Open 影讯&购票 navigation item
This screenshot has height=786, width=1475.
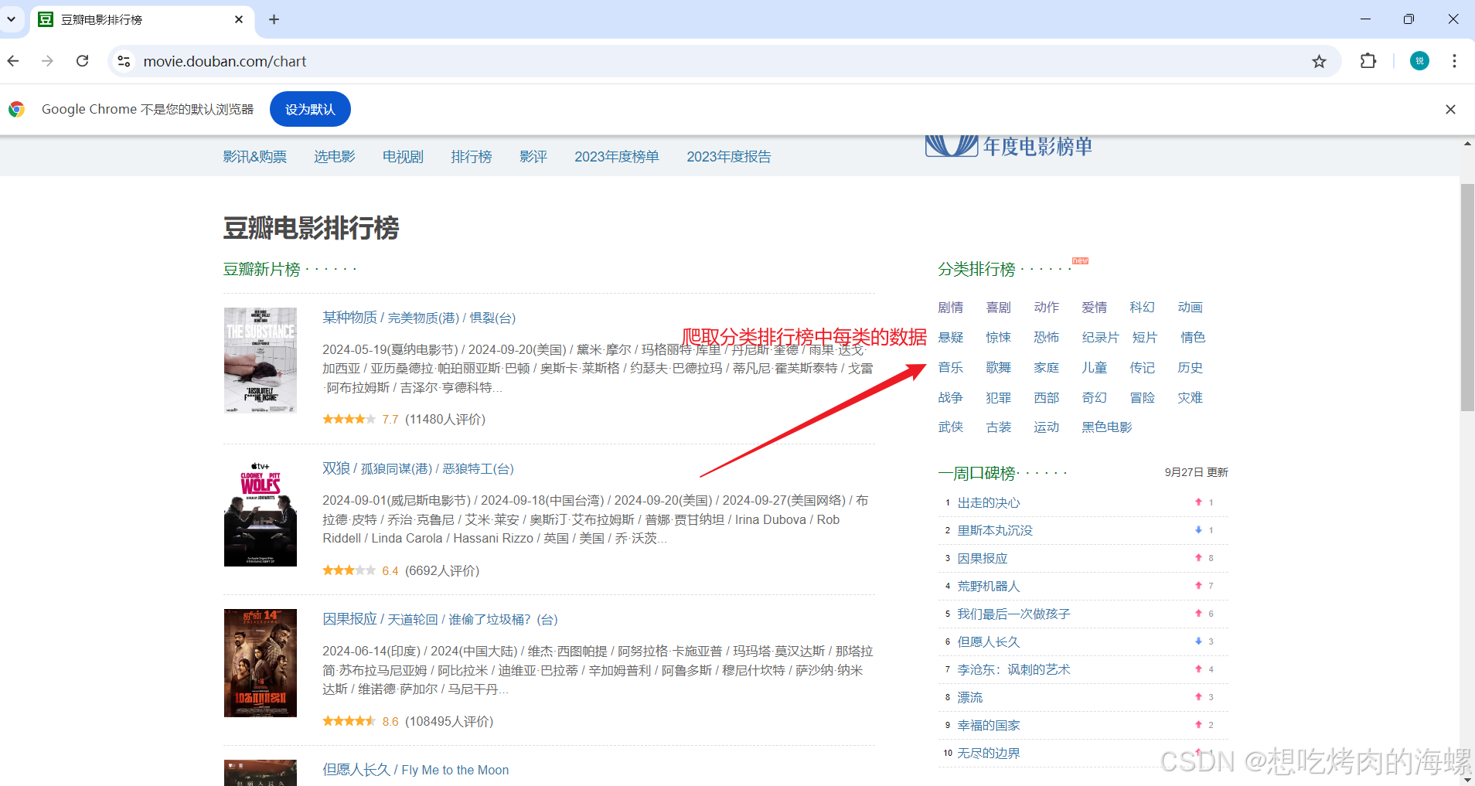pyautogui.click(x=254, y=157)
